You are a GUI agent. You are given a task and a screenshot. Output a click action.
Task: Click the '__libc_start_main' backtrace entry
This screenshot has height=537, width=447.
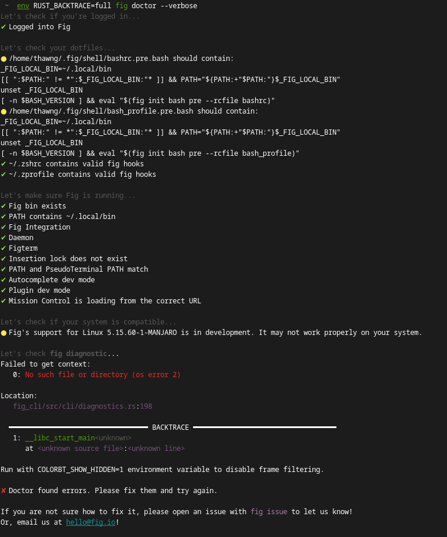(60, 437)
